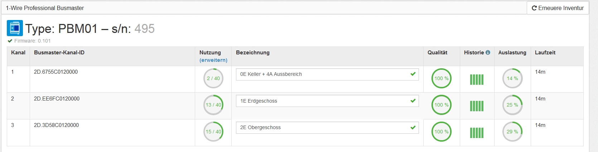Click the 2 / 40 usage gauge

[x=213, y=78]
